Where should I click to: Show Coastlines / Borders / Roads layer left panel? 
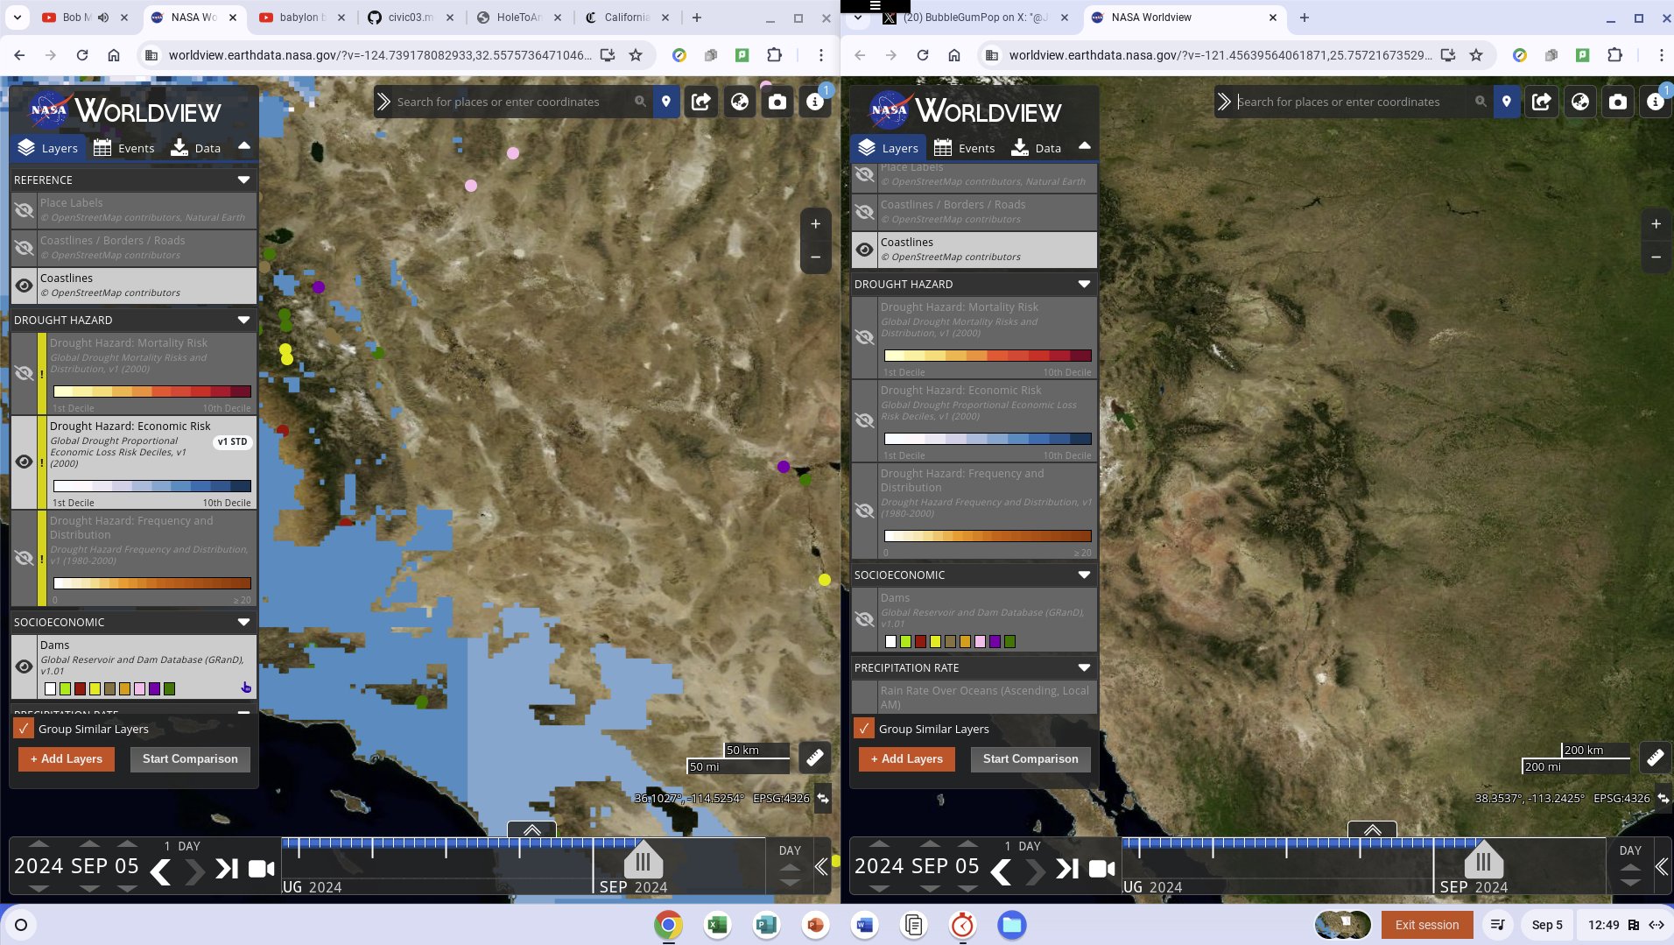[25, 248]
